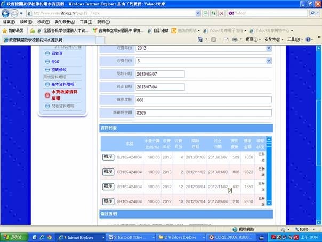This screenshot has width=322, height=242.
Task: Open the 工具 menu in the menu bar
Action: 85,22
